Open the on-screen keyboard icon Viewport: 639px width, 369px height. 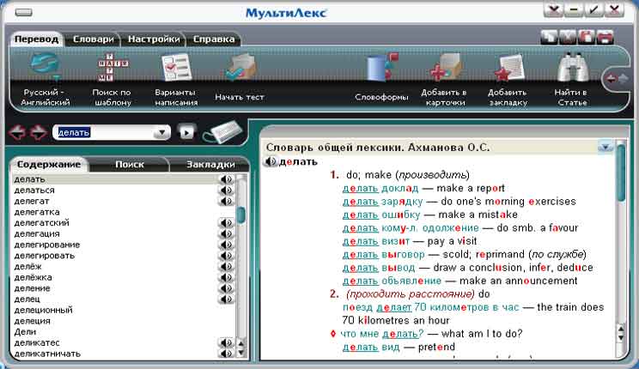(223, 131)
